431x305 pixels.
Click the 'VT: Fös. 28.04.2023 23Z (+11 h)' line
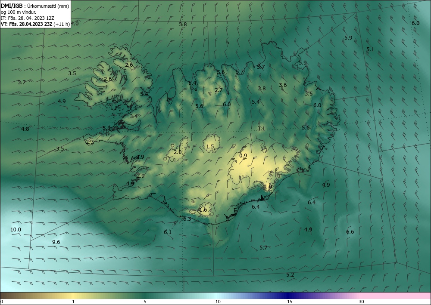pos(35,24)
